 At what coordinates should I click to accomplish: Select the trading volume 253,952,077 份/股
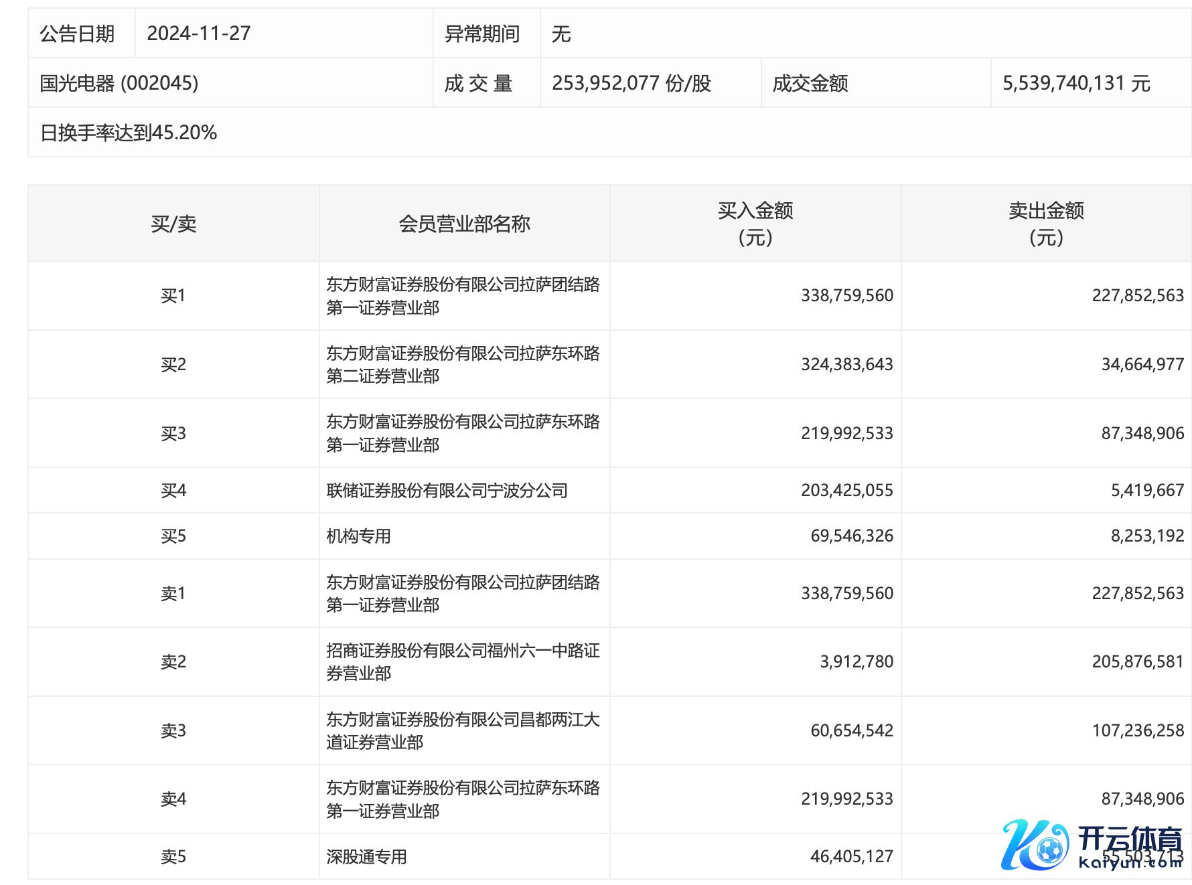[631, 83]
